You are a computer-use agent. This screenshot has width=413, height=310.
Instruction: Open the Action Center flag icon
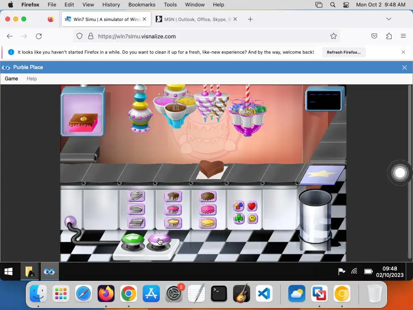(342, 271)
